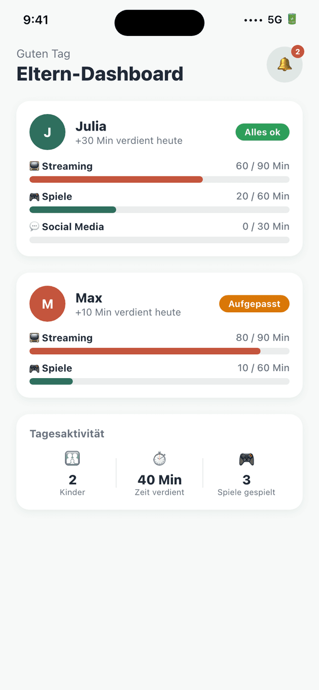This screenshot has height=690, width=319.
Task: Tap the gamepad icon beside Julia's Spiele
Action: 34,197
